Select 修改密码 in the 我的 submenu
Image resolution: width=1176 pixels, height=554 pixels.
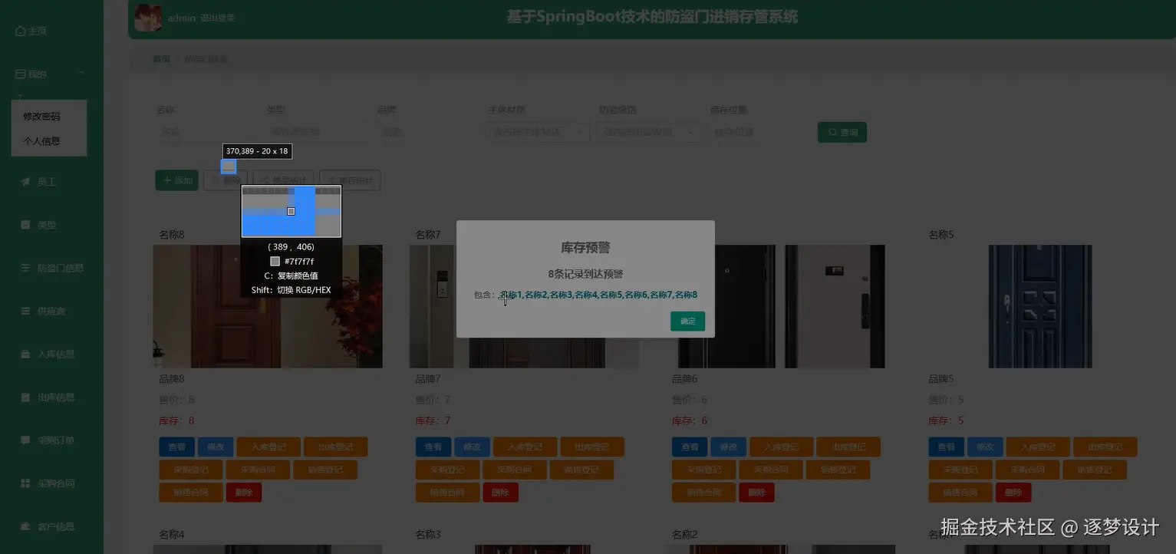(41, 116)
